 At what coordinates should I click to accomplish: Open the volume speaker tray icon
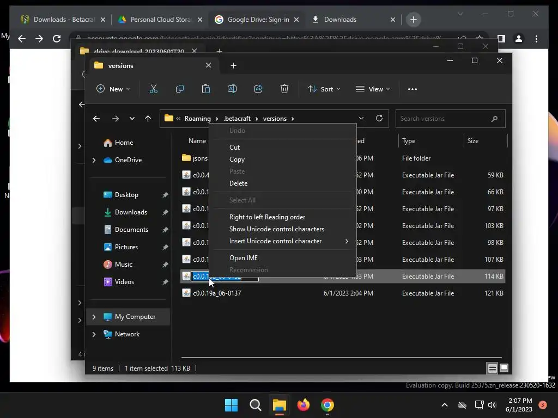(492, 405)
